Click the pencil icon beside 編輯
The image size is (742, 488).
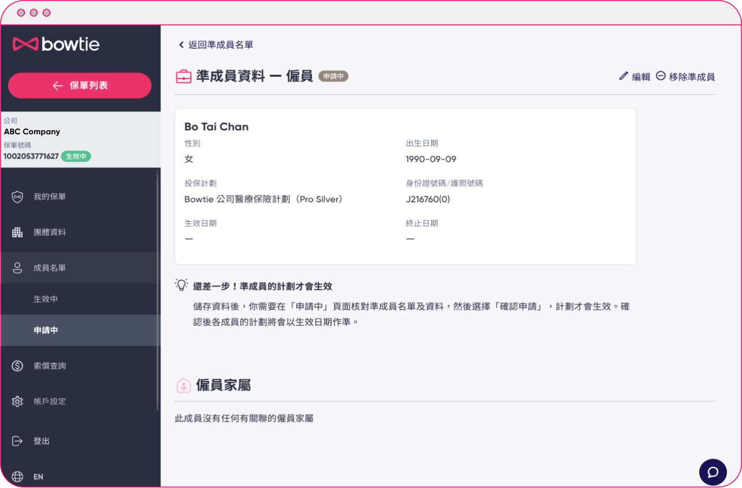pyautogui.click(x=623, y=76)
